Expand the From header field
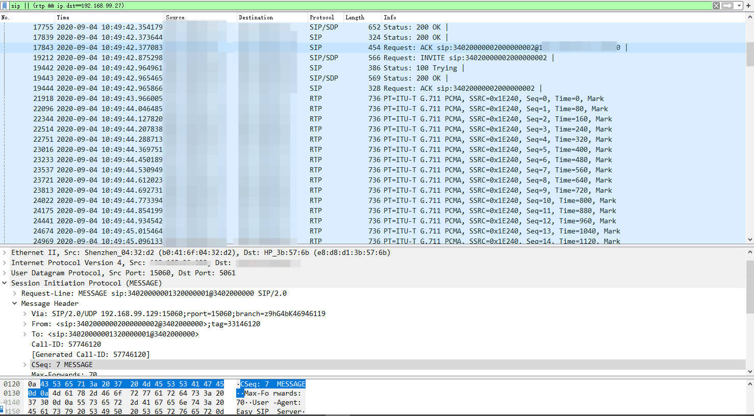 click(x=25, y=324)
